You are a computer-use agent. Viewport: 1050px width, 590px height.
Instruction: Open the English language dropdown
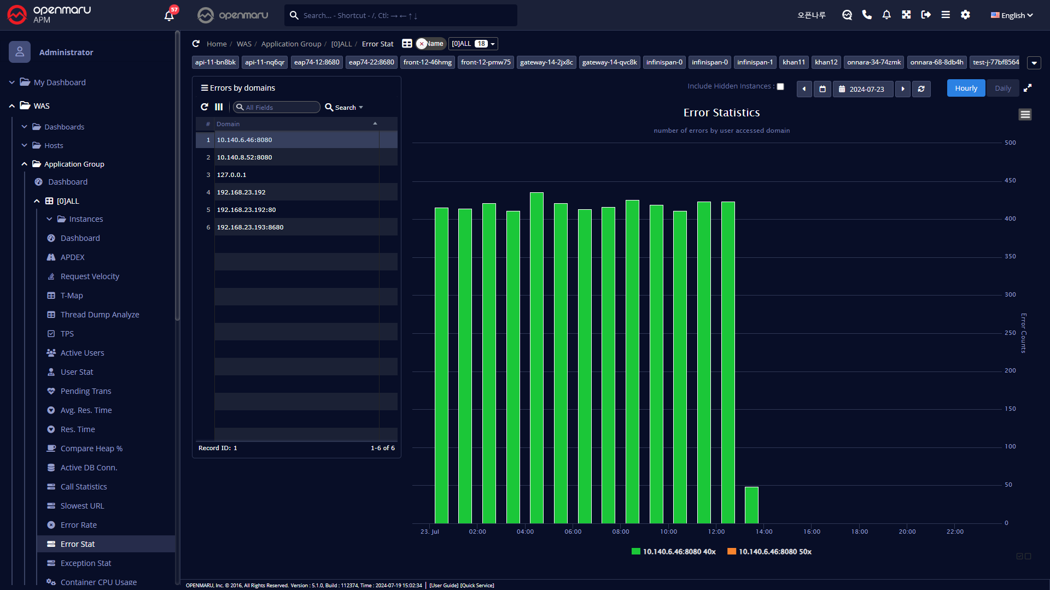[x=1012, y=15]
